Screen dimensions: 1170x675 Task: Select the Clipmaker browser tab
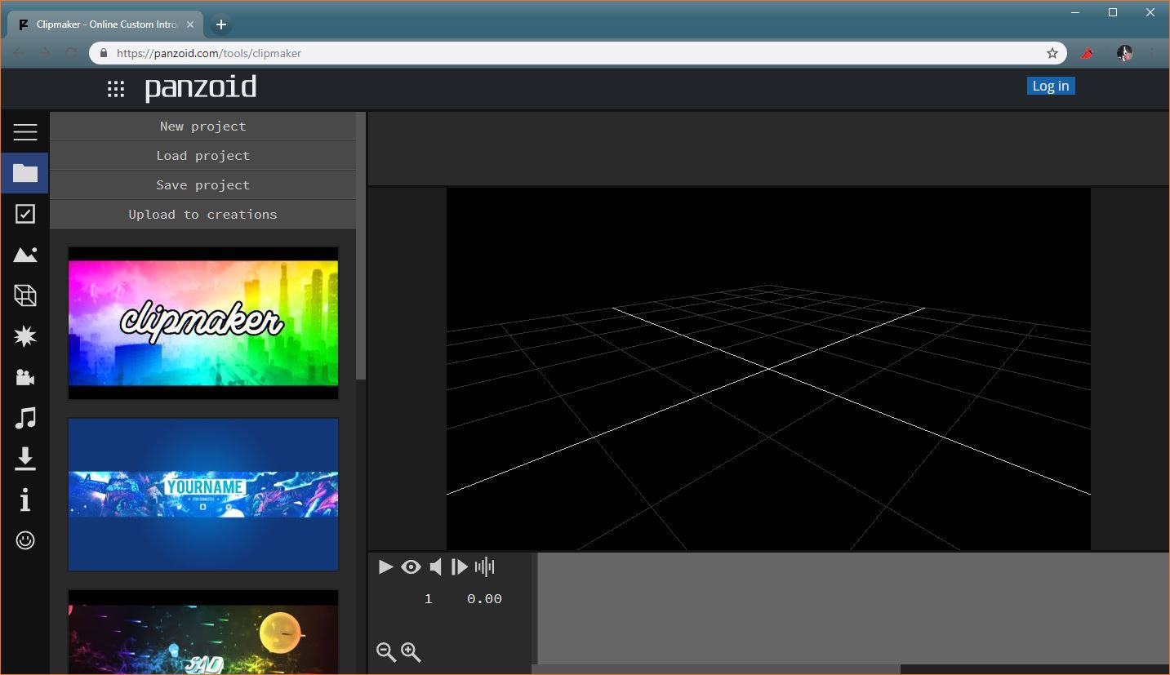tap(105, 24)
